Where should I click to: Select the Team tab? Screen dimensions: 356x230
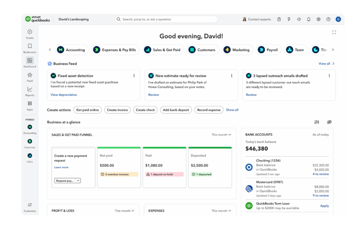pos(295,50)
